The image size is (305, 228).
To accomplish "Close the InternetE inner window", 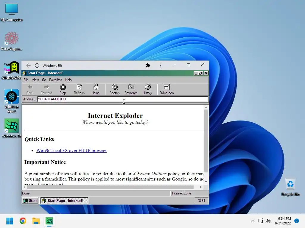I will tap(206, 73).
